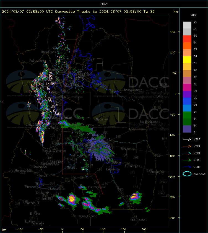
Task: Click the Valle_Grande place label
Action: tap(80, 155)
